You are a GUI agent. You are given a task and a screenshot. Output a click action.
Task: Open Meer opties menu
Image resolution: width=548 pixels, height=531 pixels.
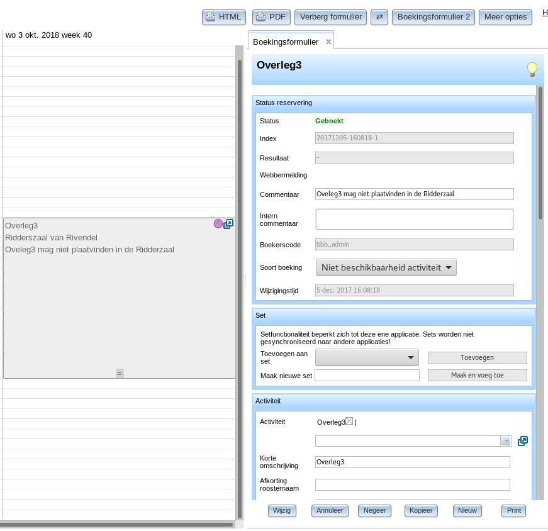pos(505,17)
